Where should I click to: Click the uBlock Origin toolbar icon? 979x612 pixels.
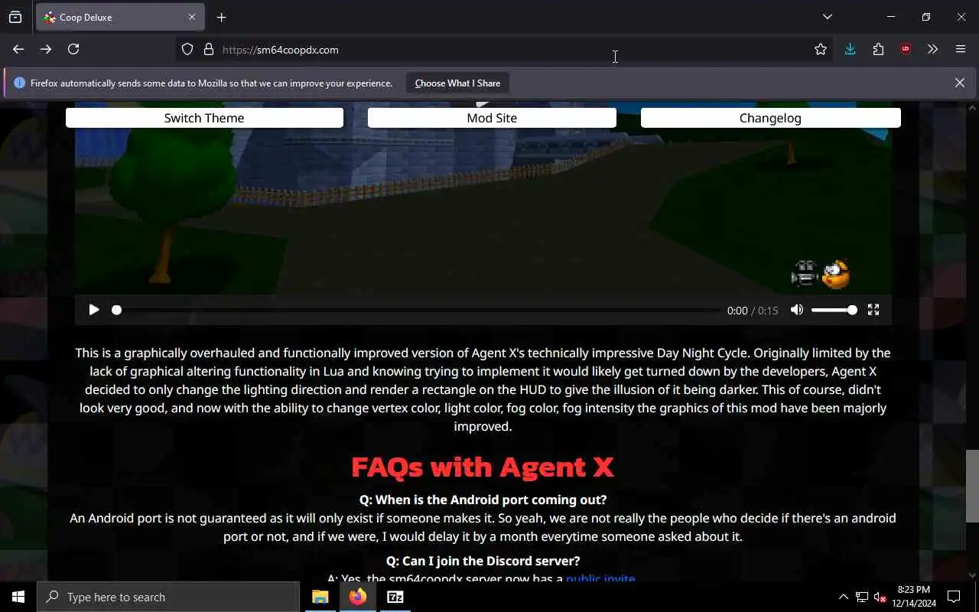coord(906,49)
